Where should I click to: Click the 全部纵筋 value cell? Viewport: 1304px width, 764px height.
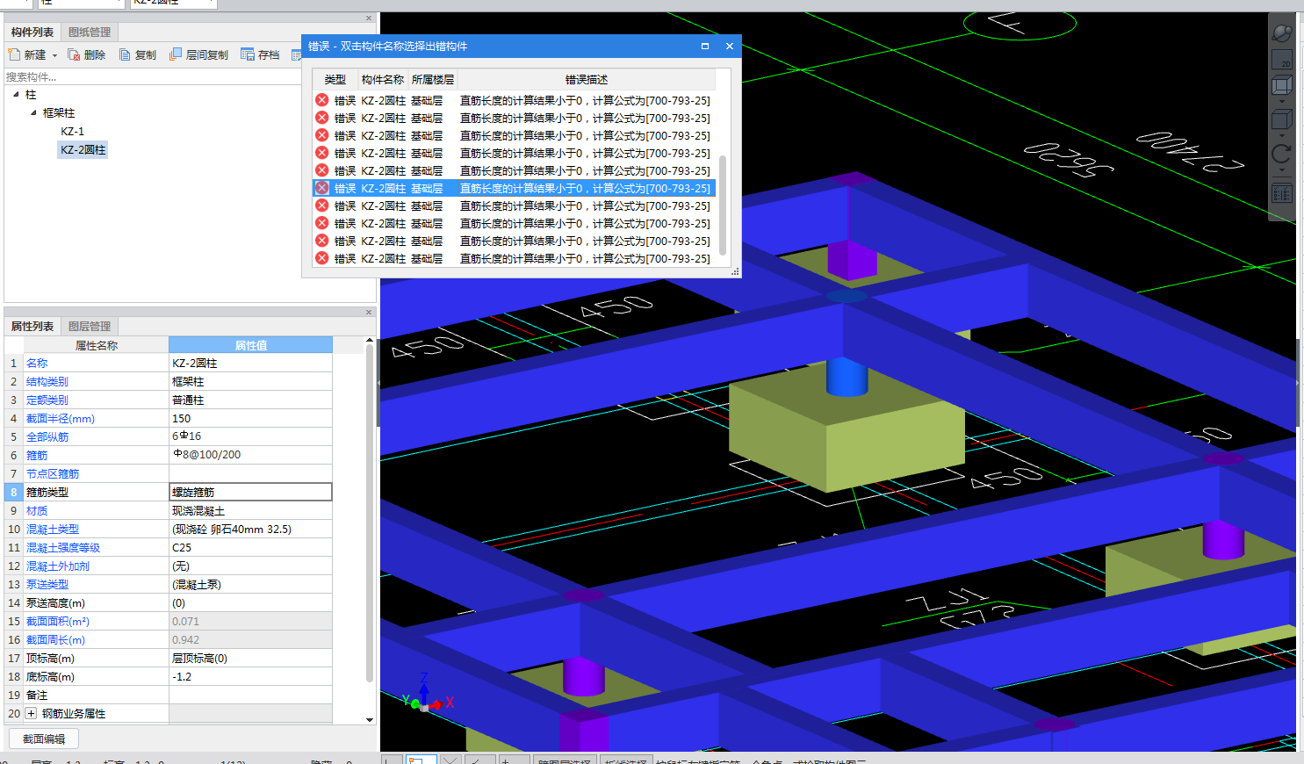click(x=250, y=437)
